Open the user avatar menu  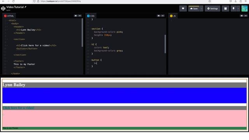click(x=245, y=9)
